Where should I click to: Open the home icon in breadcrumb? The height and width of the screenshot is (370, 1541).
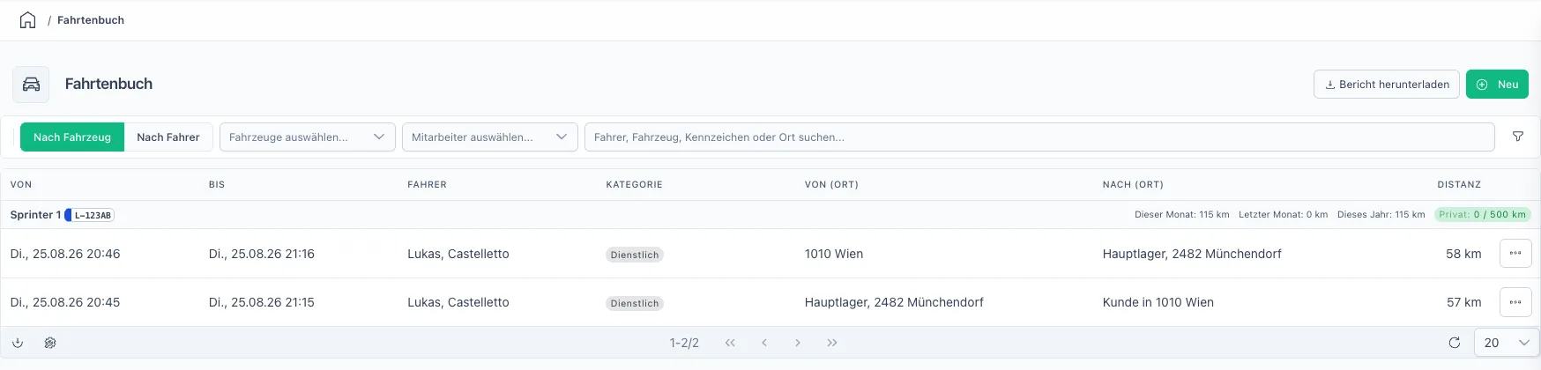tap(28, 20)
